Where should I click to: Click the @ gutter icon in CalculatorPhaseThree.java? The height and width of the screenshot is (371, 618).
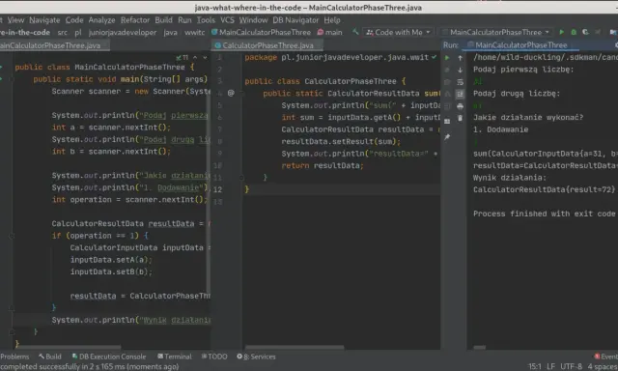point(231,93)
